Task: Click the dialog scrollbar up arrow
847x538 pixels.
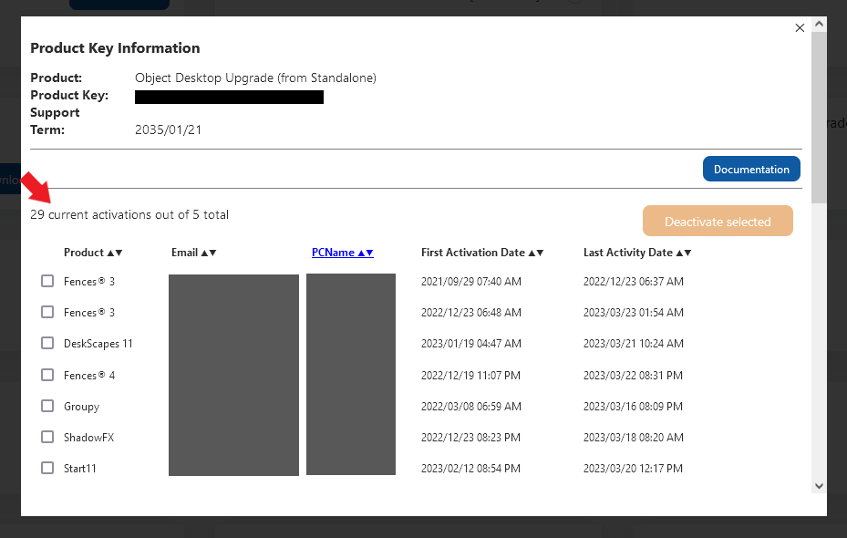Action: tap(819, 24)
